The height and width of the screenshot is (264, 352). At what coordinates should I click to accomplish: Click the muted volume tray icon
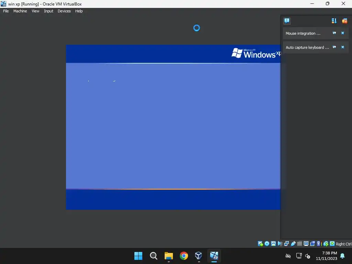[x=308, y=256]
